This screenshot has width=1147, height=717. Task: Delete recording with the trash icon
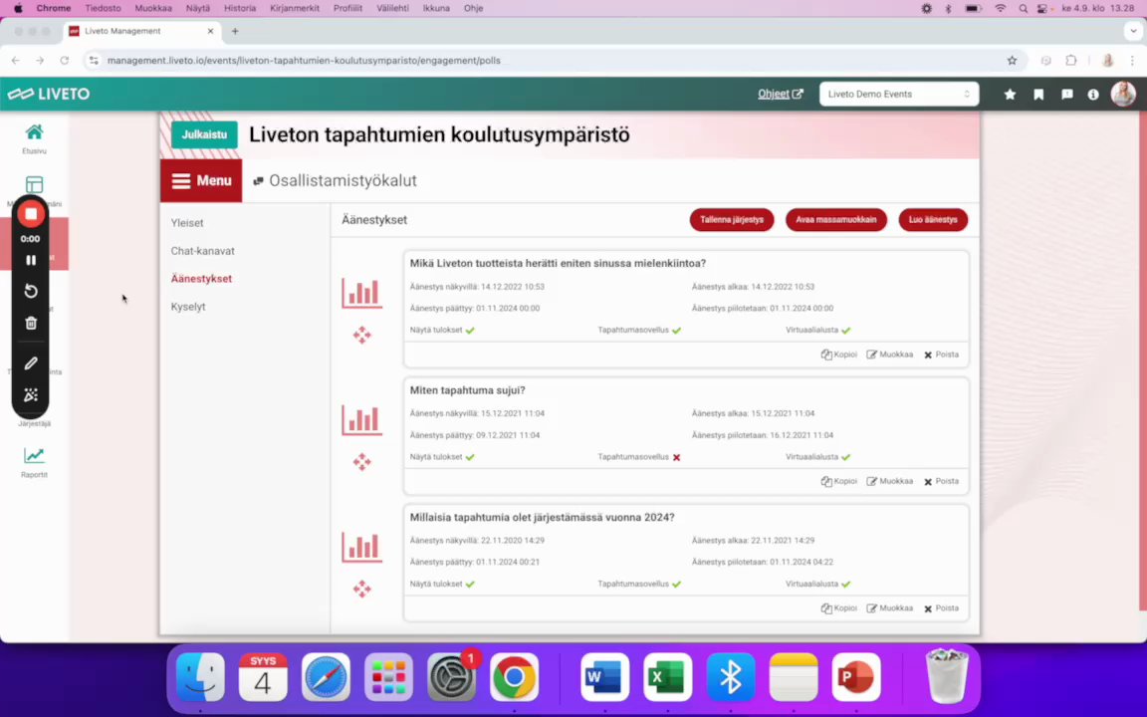31,323
